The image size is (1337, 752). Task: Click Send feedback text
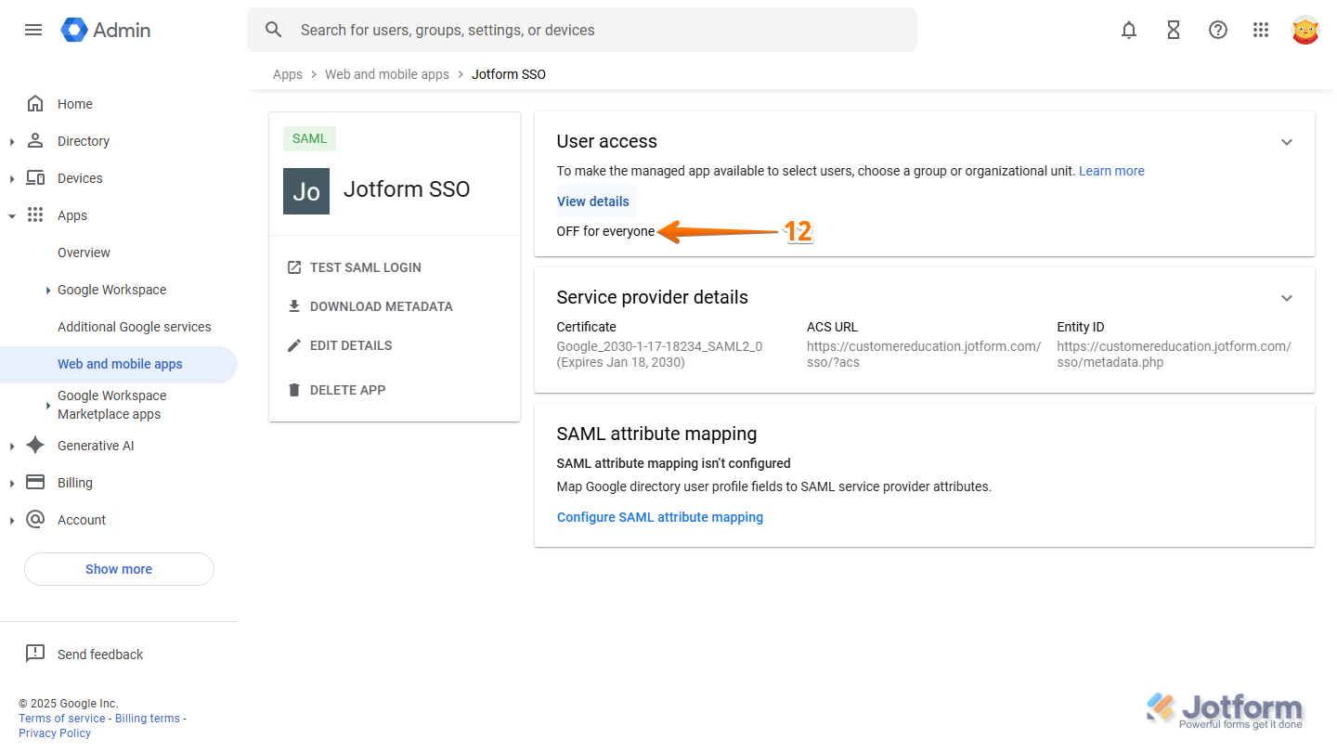100,655
